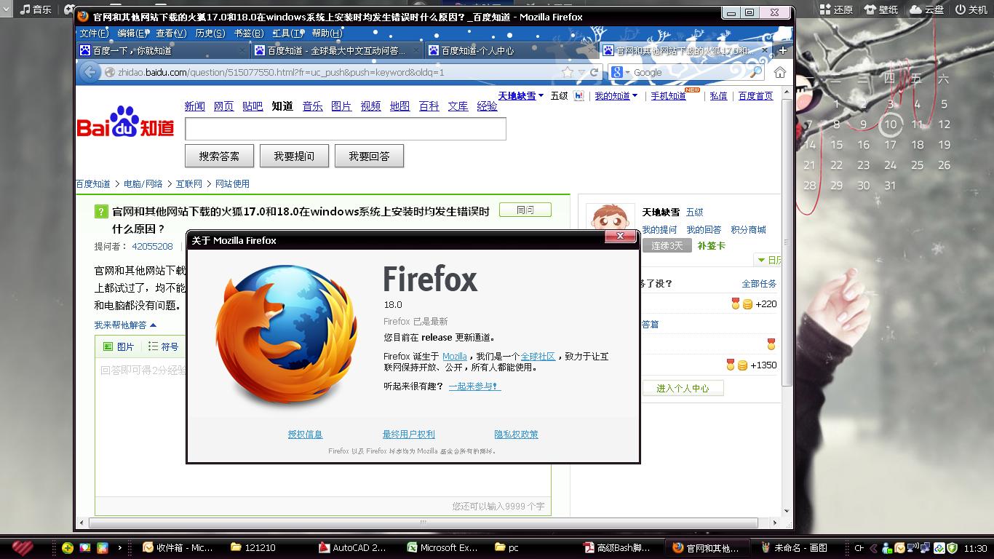Click the 同问 button
The width and height of the screenshot is (994, 559).
(525, 210)
